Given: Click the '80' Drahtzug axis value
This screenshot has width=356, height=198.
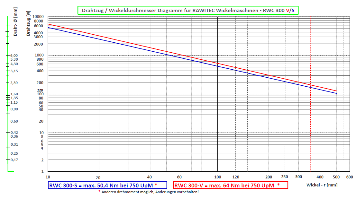Looking at the screenshot, I should click(x=41, y=98).
